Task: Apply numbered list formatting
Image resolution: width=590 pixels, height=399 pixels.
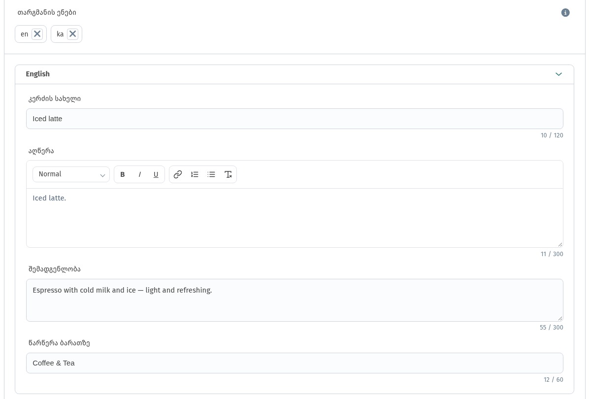Action: (195, 174)
